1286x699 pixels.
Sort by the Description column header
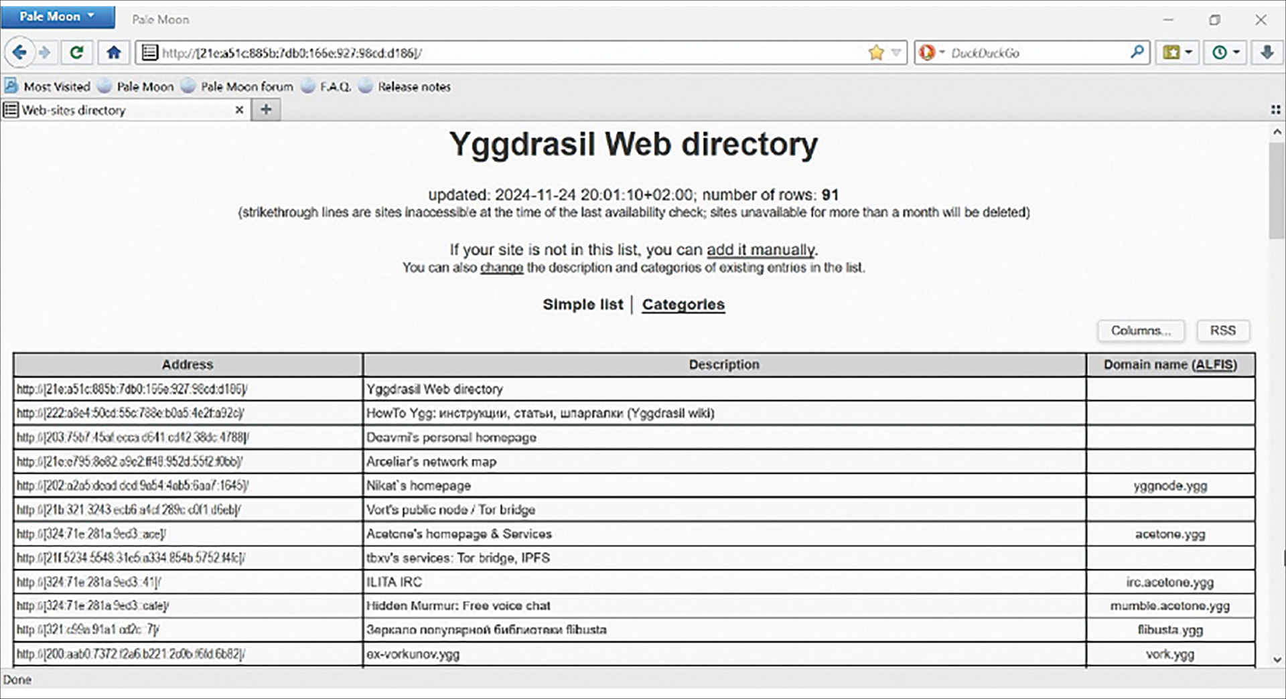(724, 365)
